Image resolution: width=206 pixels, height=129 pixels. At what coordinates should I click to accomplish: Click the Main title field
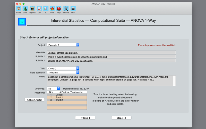(x=111, y=52)
